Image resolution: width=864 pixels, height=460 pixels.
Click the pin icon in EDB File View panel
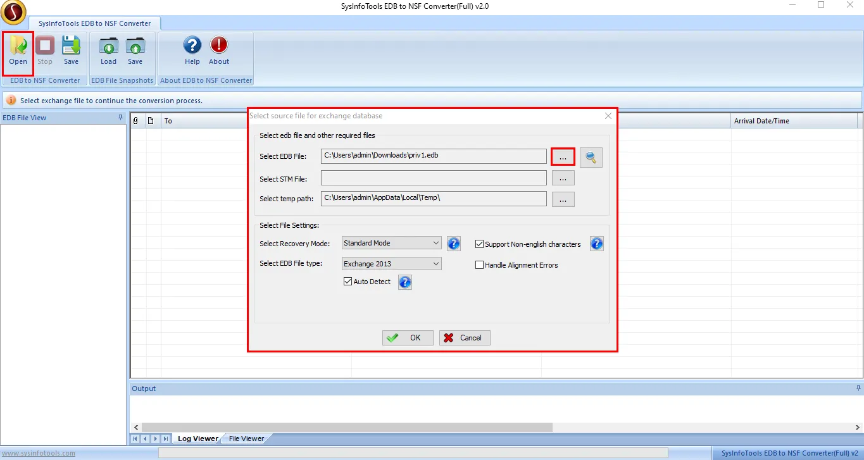coord(121,118)
